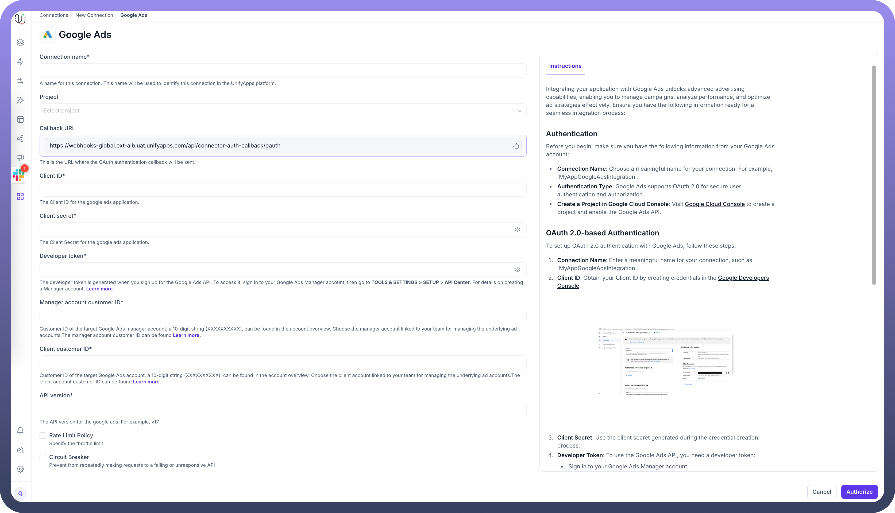Viewport: 895px width, 513px height.
Task: Enable the Circuit Breaker checkbox
Action: 43,457
